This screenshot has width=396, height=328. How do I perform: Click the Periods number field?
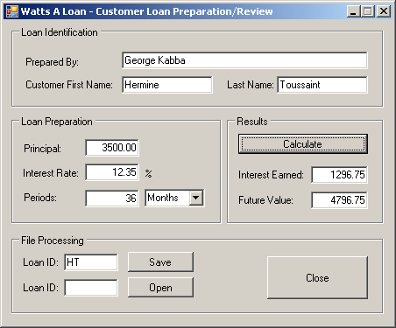pyautogui.click(x=112, y=199)
